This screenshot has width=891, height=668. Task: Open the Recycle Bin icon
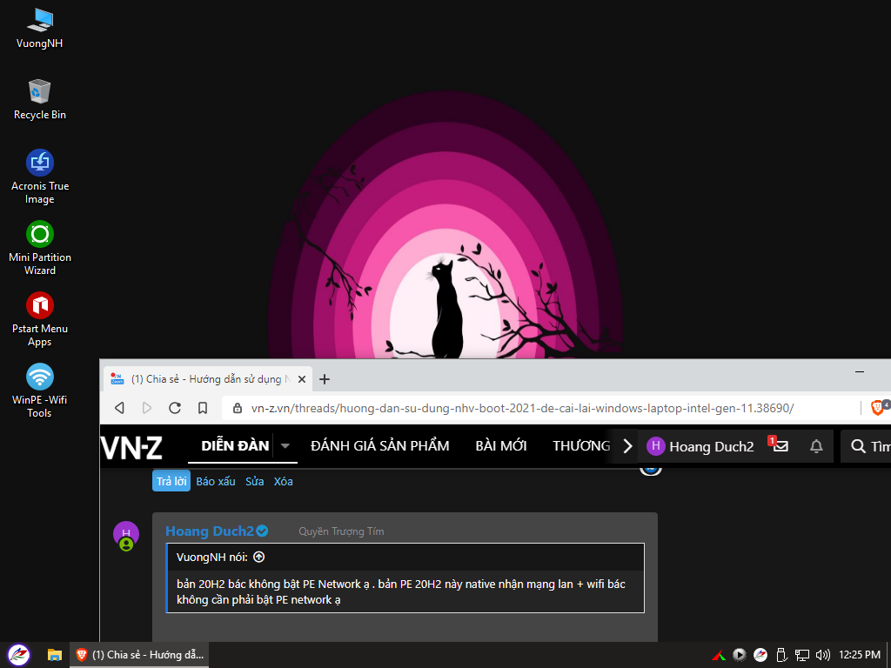click(39, 99)
